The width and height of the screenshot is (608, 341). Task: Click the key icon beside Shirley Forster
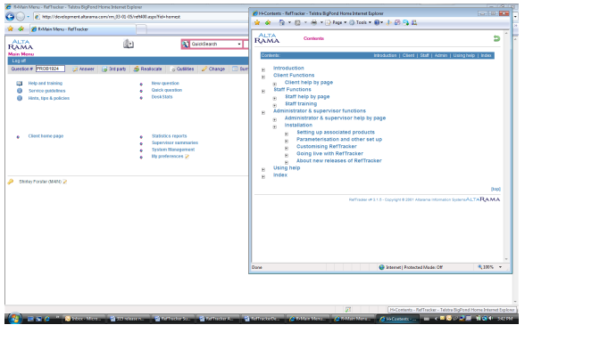pyautogui.click(x=11, y=182)
